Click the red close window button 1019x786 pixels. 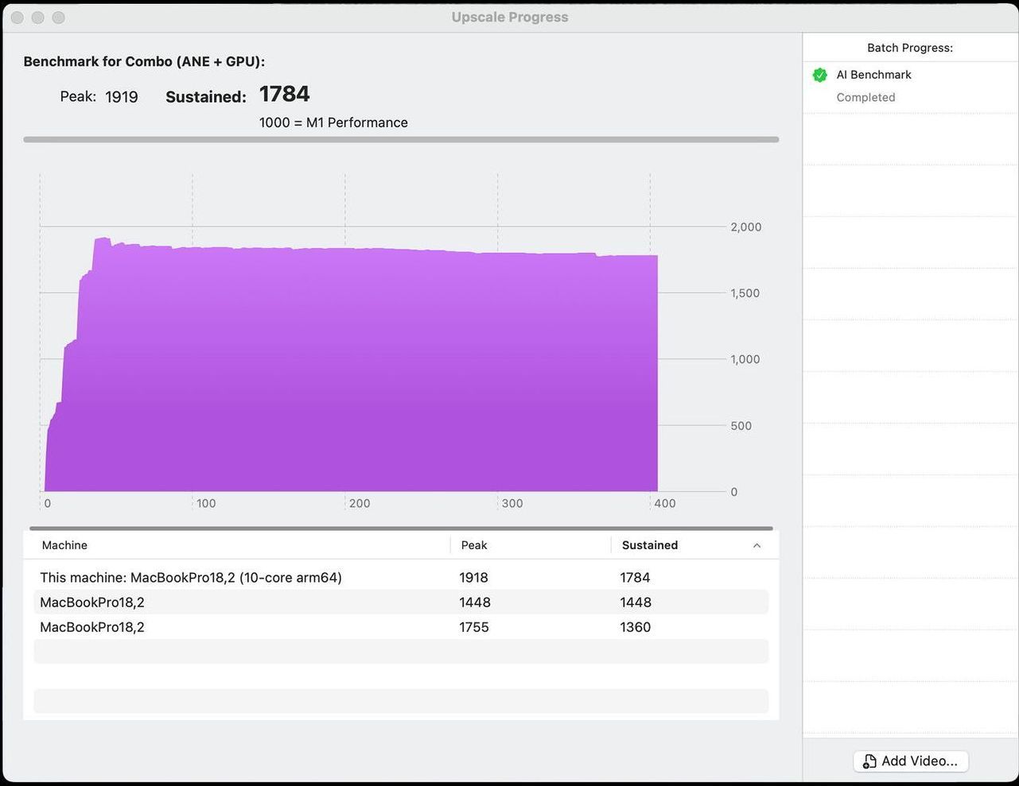(x=18, y=17)
